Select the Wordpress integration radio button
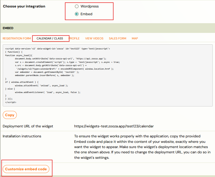This screenshot has height=177, width=215. pos(77,6)
